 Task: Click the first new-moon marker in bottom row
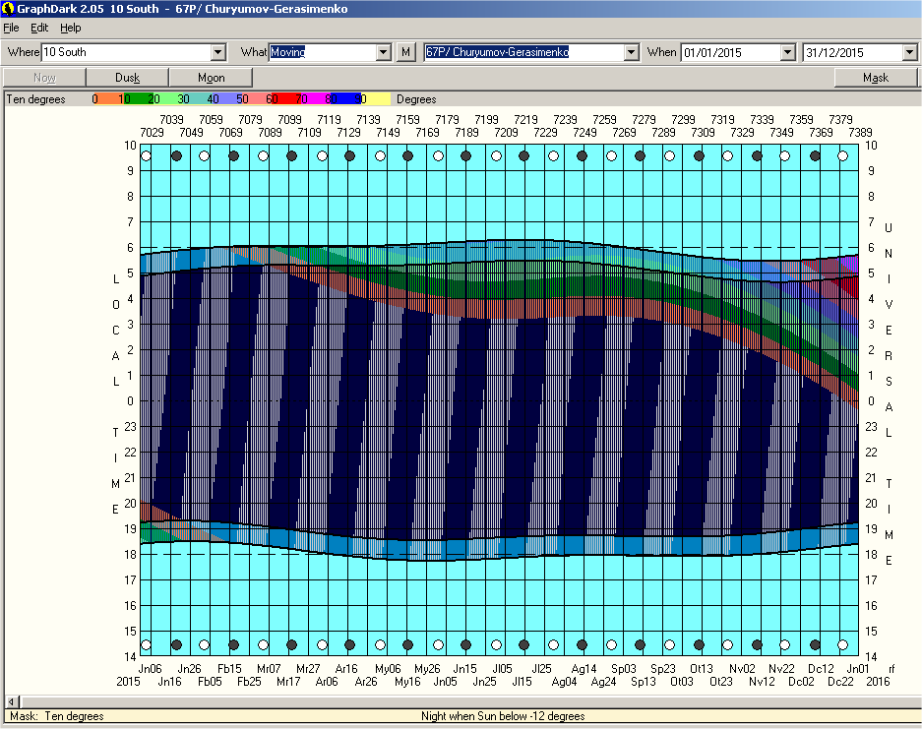176,645
